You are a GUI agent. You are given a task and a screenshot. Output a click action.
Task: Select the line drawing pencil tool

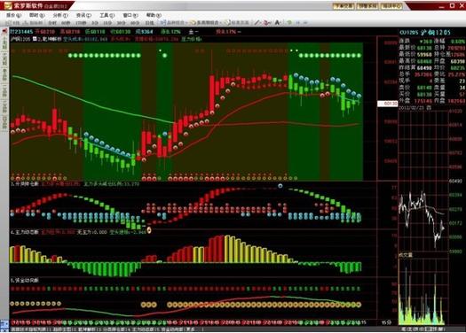coord(257,22)
